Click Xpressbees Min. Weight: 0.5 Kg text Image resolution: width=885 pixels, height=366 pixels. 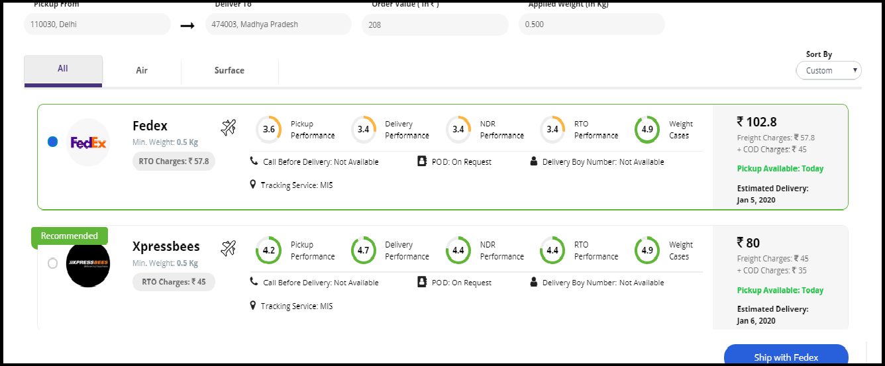tap(165, 263)
